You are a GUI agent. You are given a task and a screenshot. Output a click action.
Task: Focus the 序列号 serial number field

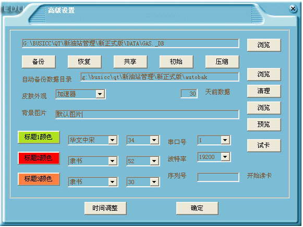click(218, 177)
